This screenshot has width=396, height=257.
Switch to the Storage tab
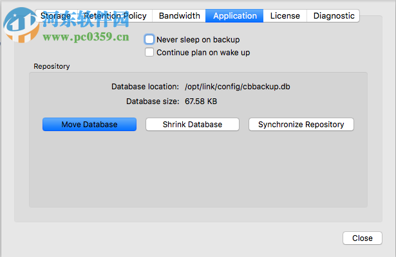(56, 16)
